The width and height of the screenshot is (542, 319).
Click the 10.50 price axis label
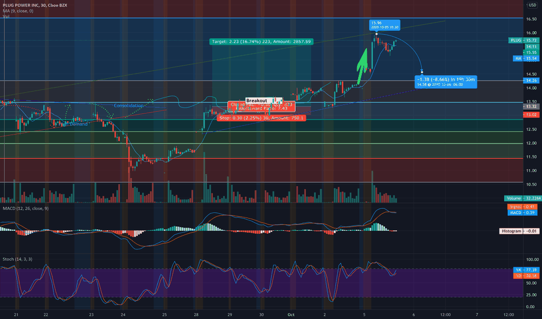click(x=532, y=184)
